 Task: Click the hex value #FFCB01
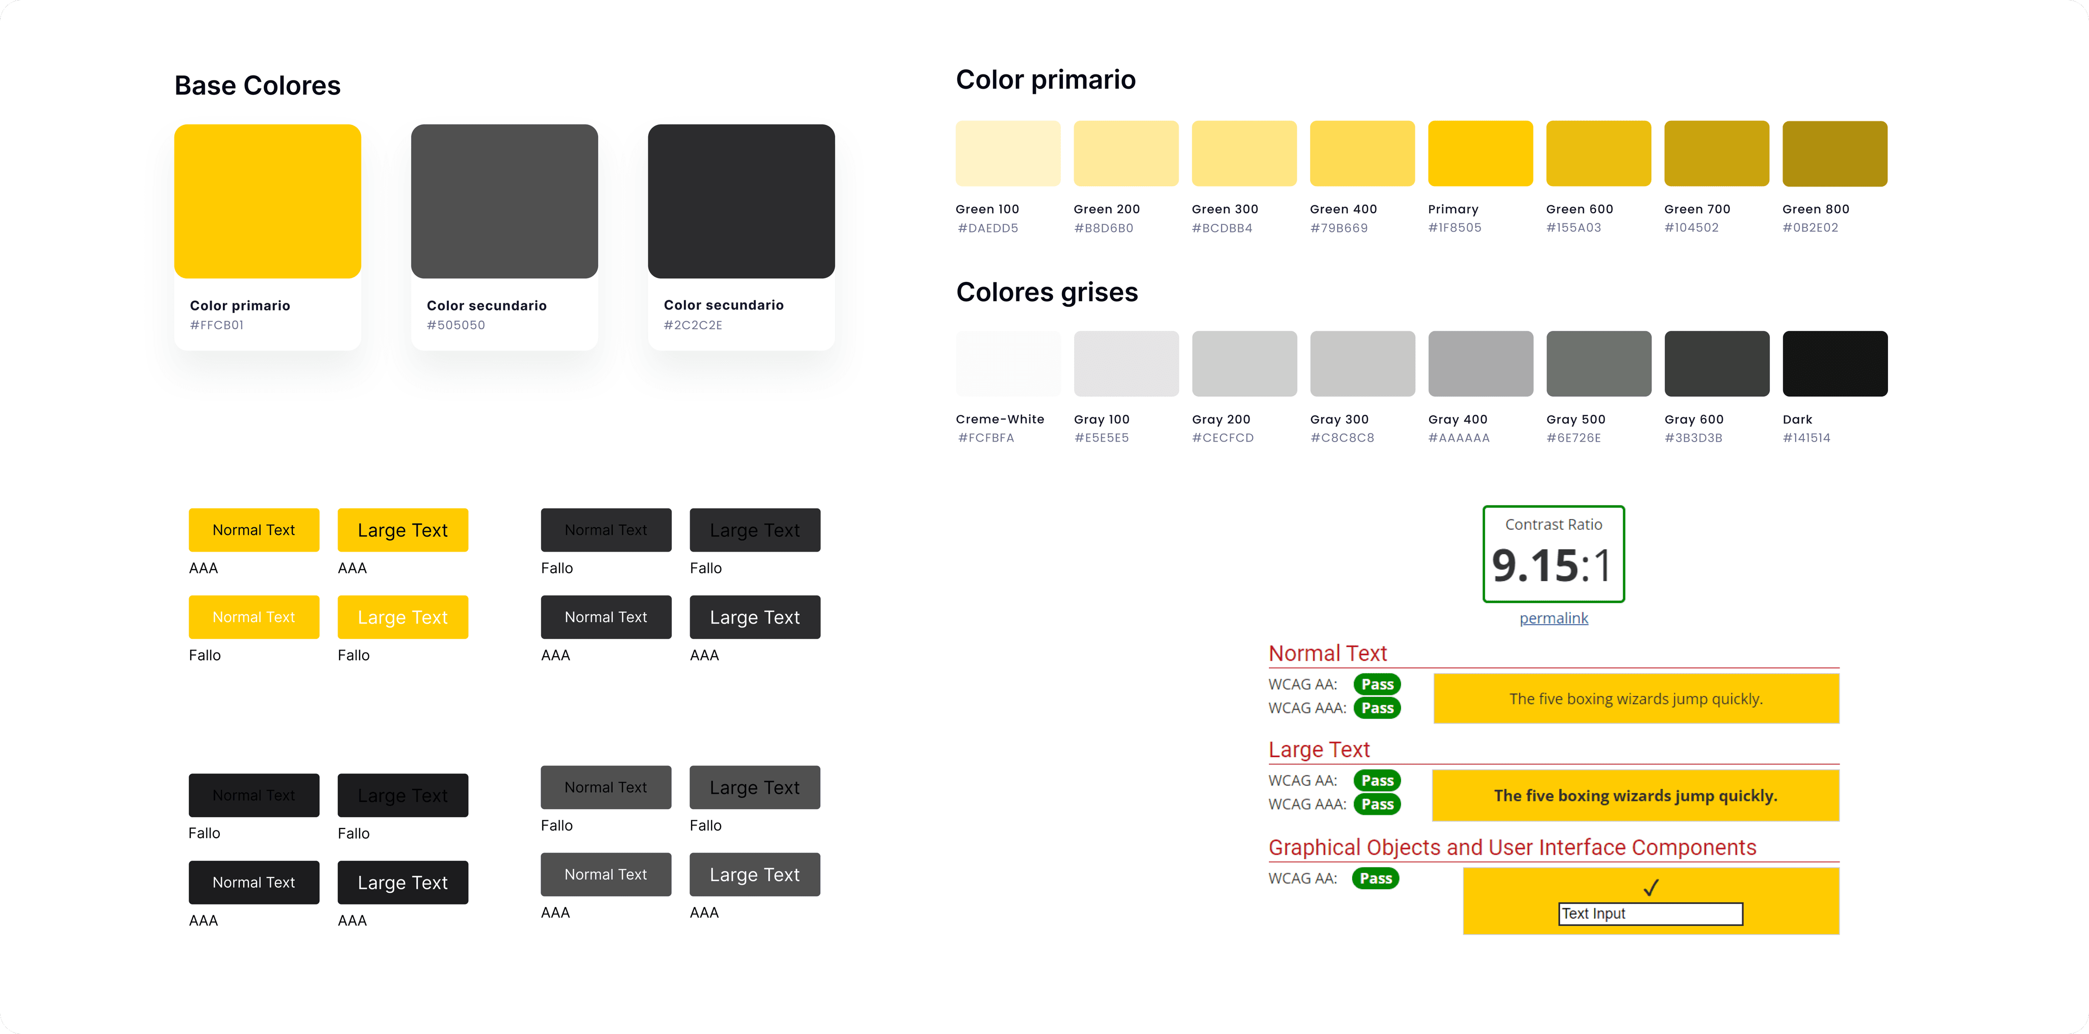tap(217, 325)
